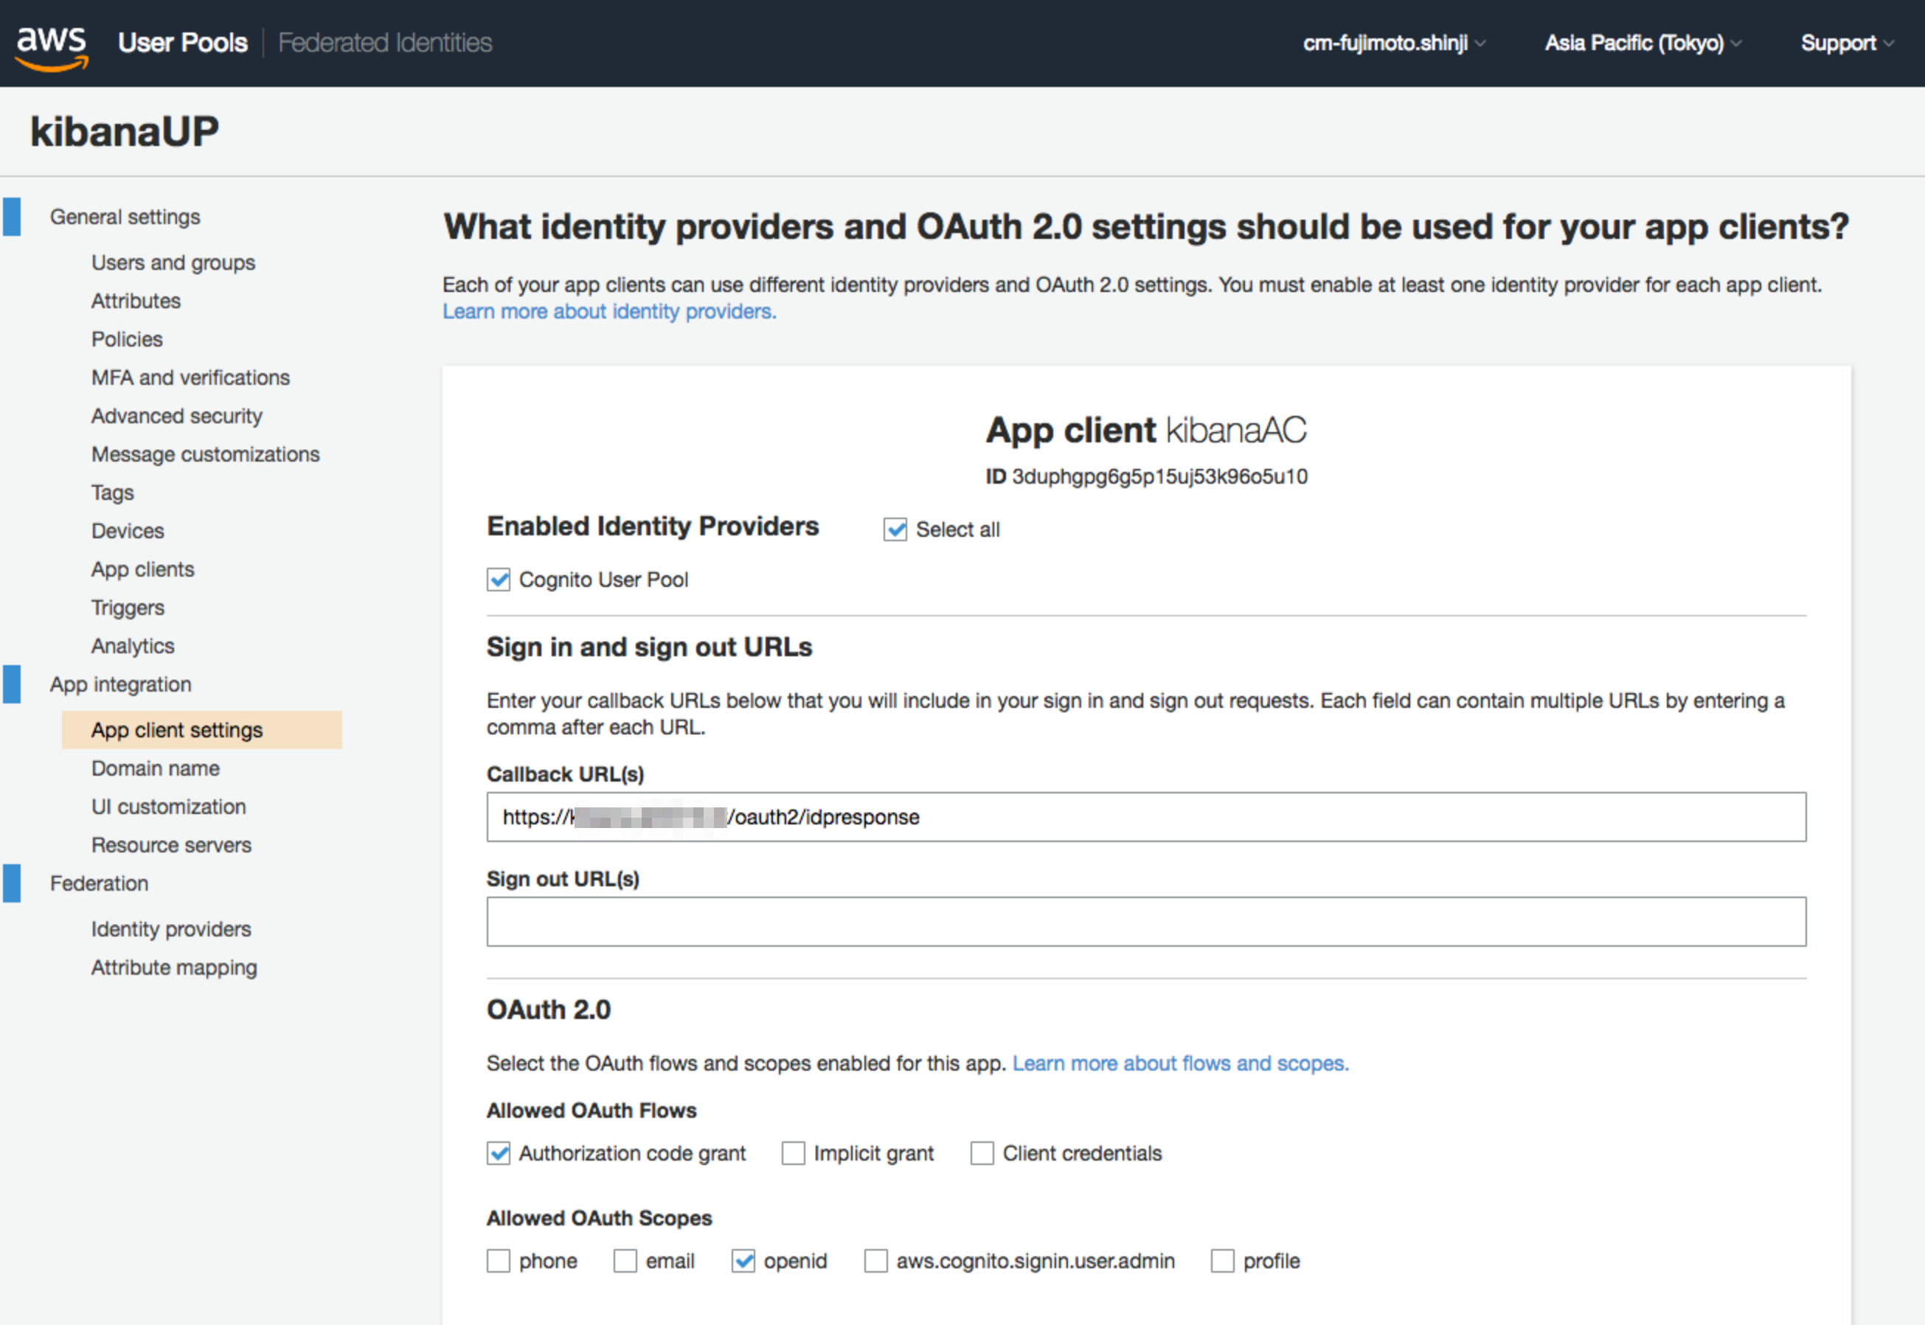Viewport: 1925px width, 1325px height.
Task: Open the Asia Pacific (Tokyo) region dropdown
Action: pos(1641,44)
